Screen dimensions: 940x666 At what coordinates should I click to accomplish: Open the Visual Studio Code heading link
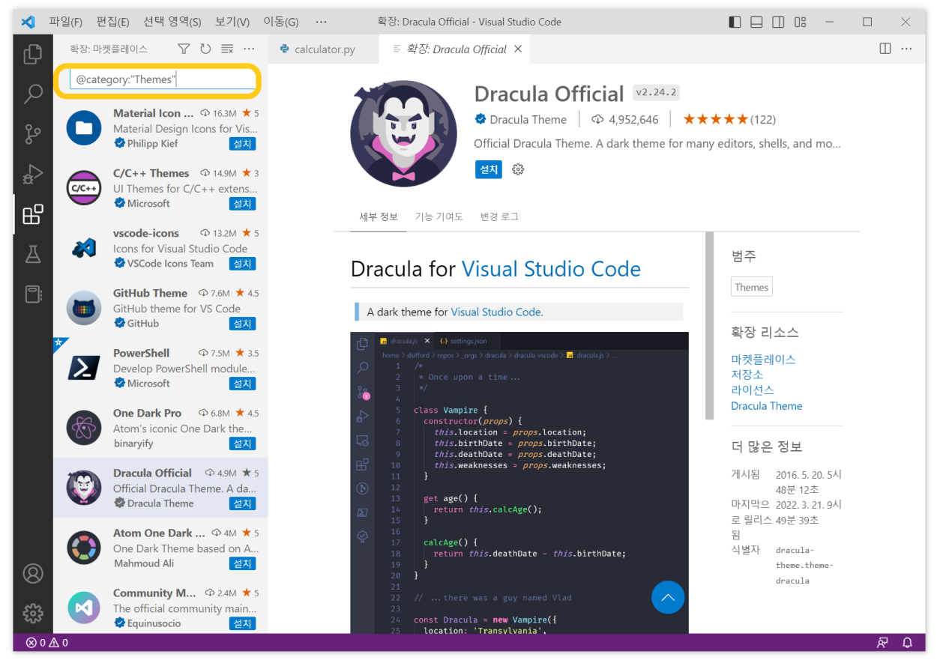(551, 269)
